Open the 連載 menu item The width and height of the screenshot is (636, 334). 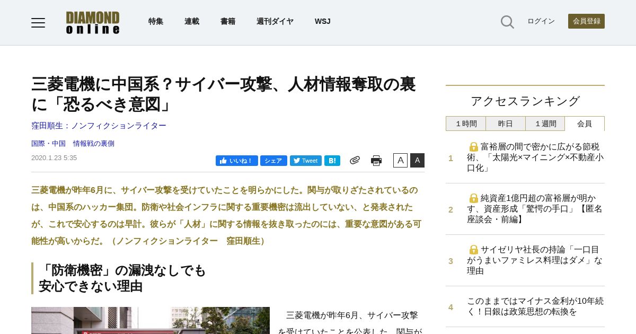pyautogui.click(x=192, y=21)
